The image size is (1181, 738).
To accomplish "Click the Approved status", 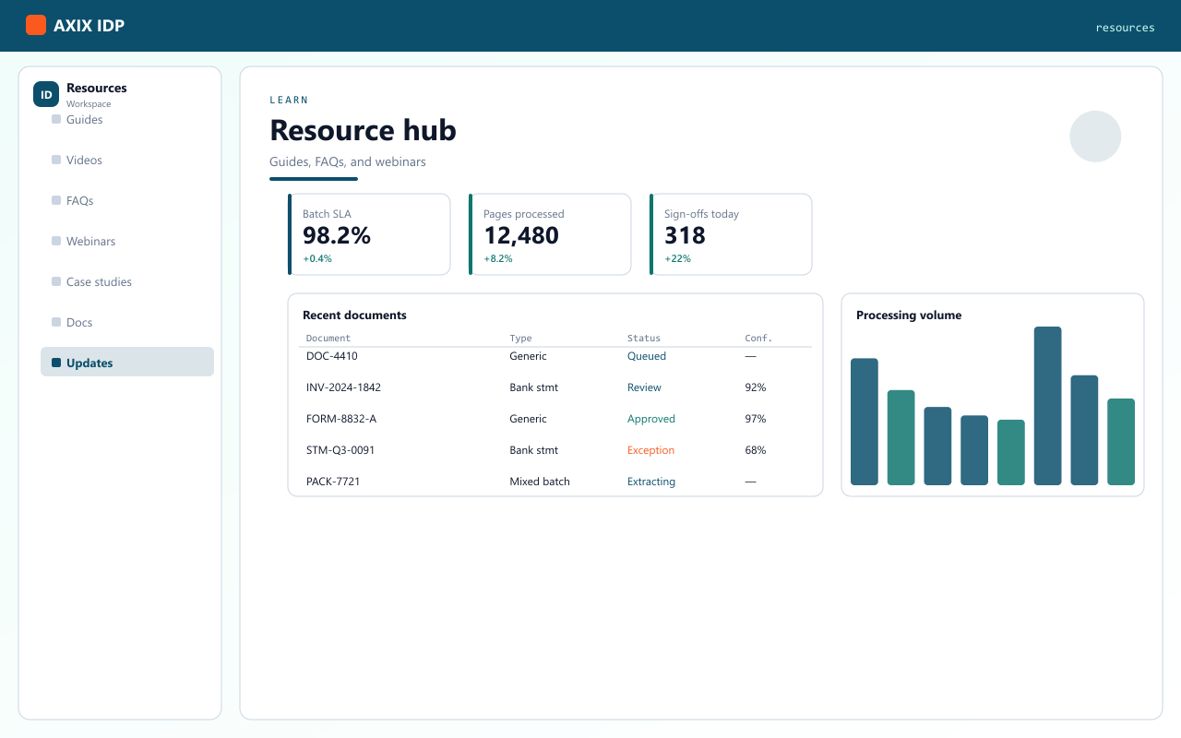I will click(651, 419).
